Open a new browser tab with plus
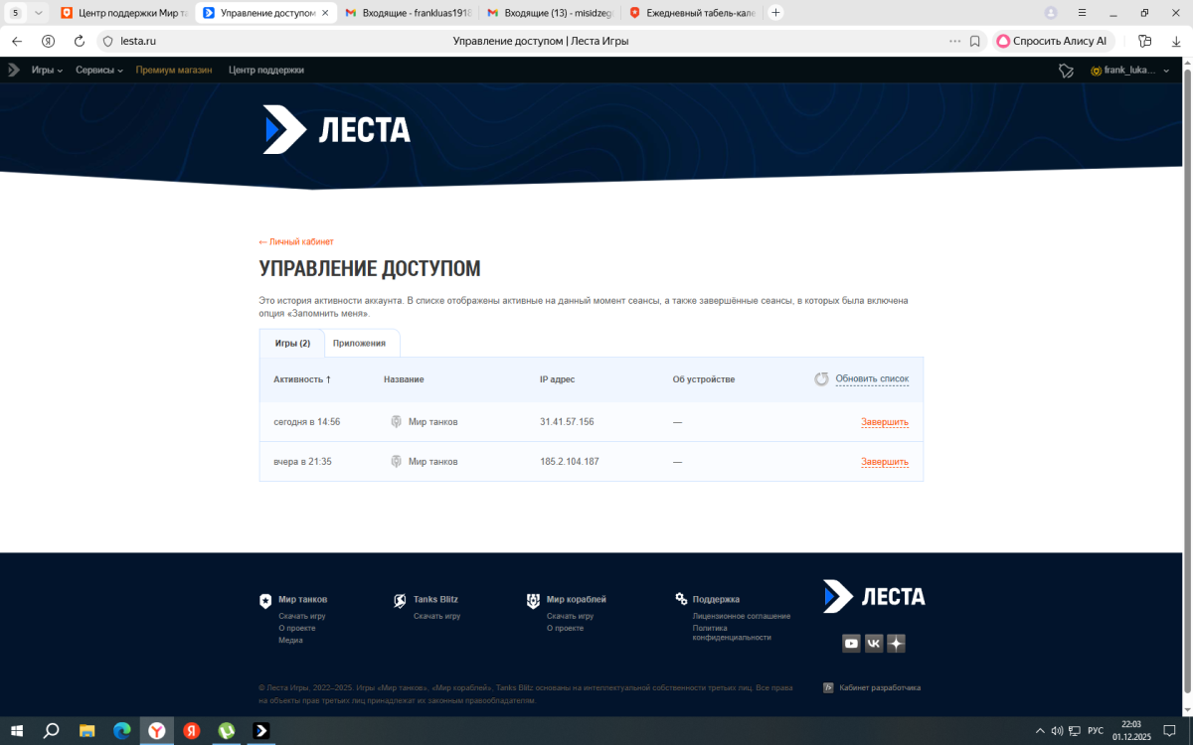 click(776, 13)
